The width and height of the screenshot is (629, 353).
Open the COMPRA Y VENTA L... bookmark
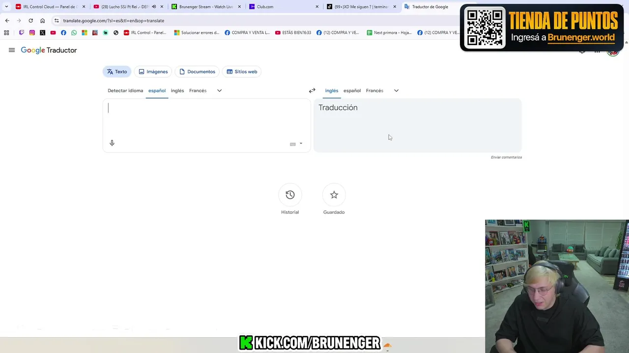(247, 33)
